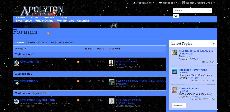Click the magnifier search button
The width and height of the screenshot is (230, 112).
click(x=176, y=16)
